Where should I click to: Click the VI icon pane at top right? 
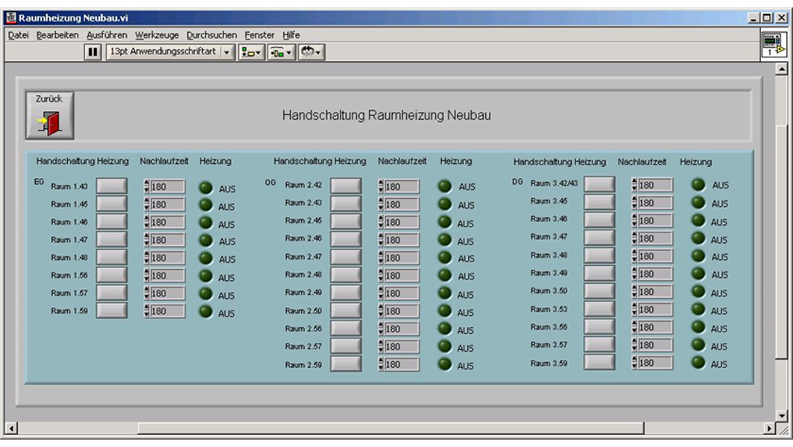[773, 45]
